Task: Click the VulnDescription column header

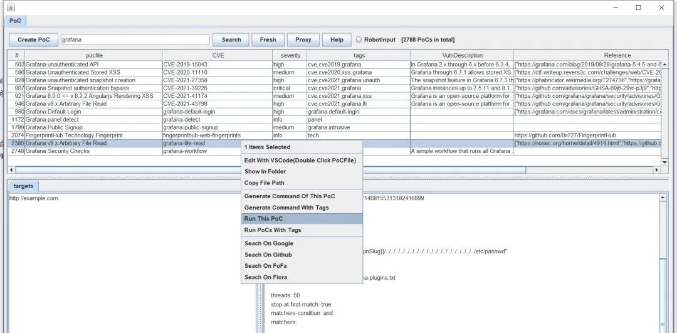Action: 462,55
